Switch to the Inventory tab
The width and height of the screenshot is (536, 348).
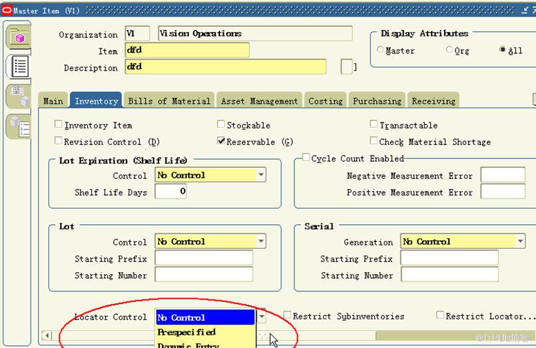(96, 100)
